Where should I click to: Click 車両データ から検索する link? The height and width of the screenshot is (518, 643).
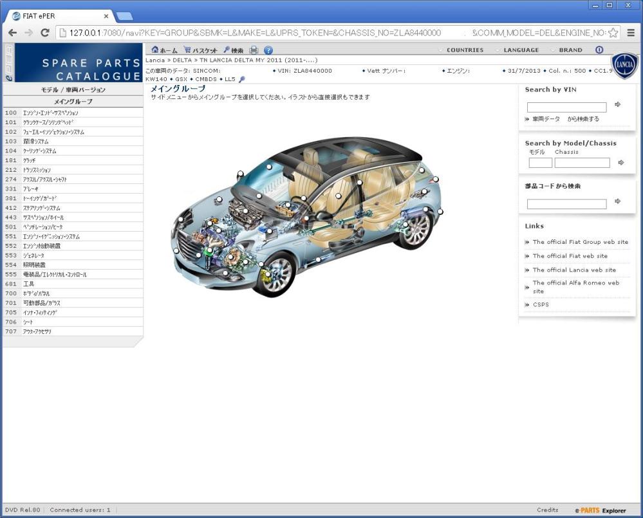coord(566,119)
